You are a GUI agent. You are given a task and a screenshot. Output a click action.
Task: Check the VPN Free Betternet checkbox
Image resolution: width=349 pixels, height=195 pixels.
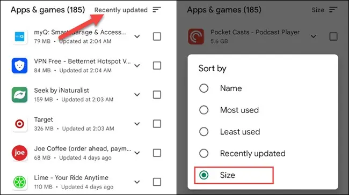(x=157, y=65)
